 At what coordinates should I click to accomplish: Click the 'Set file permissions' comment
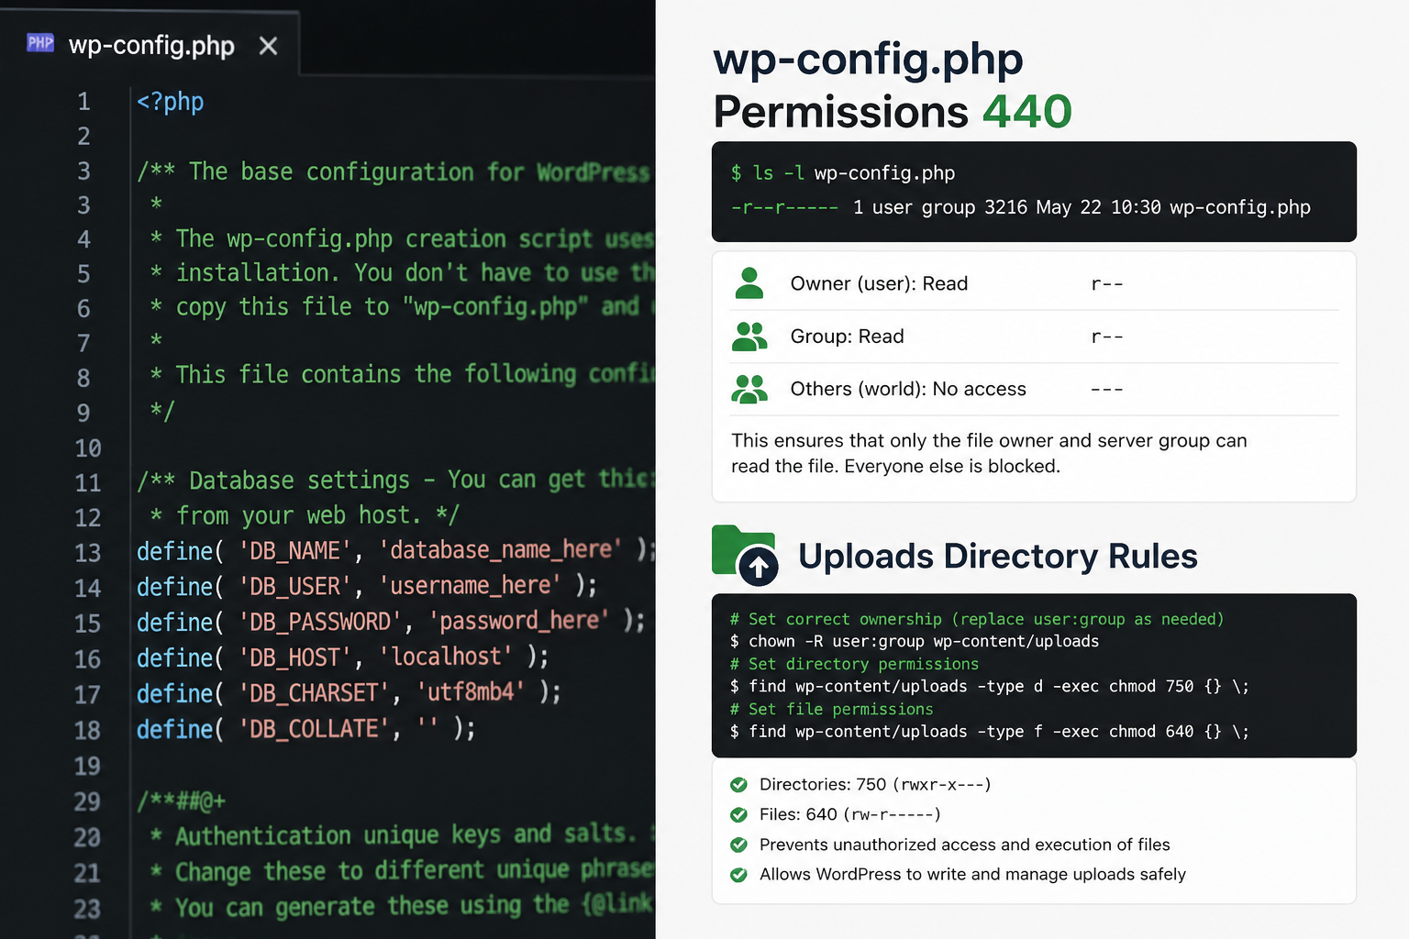click(x=831, y=709)
